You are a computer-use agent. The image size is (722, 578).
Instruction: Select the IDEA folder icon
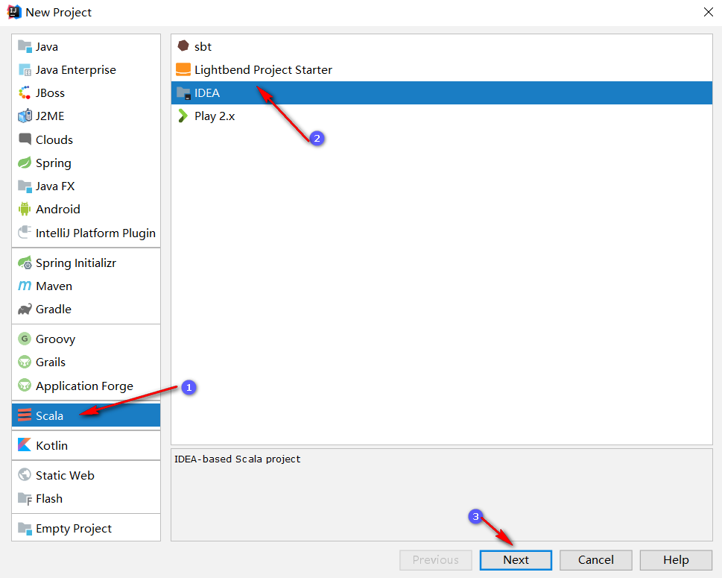pos(183,92)
